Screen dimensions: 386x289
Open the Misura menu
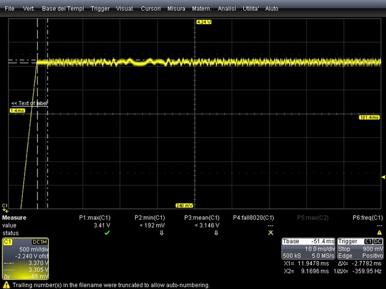pyautogui.click(x=176, y=8)
